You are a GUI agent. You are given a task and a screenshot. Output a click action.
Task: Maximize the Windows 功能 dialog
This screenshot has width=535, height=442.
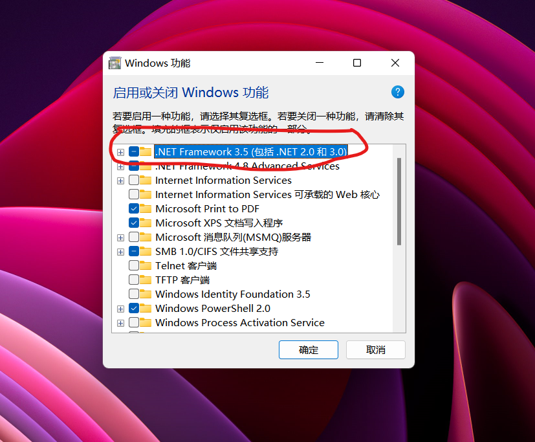point(357,63)
